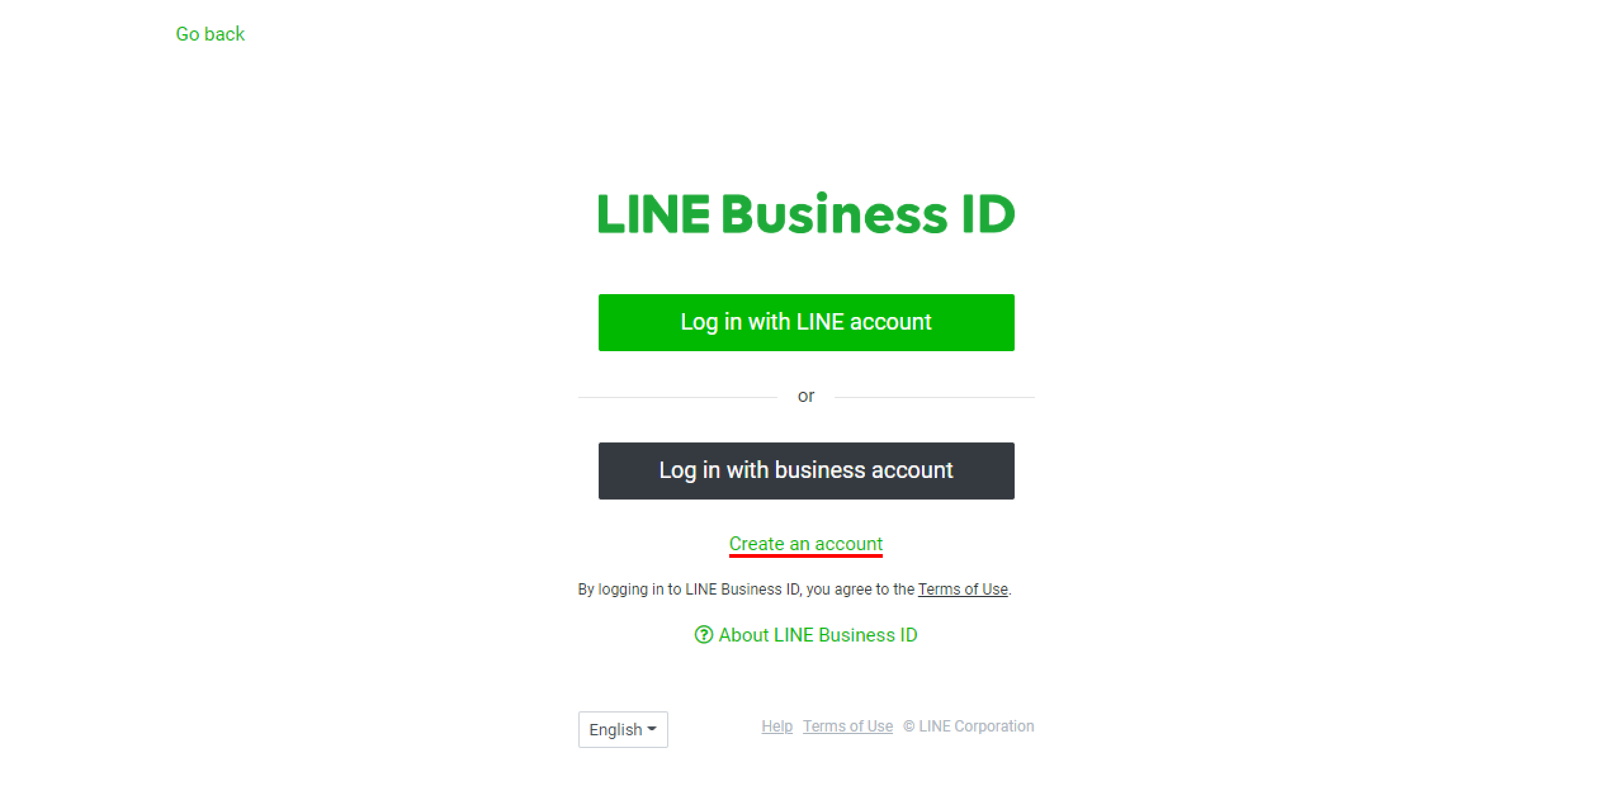Screen dimensions: 1612x800
Task: Open the Help footer link
Action: tap(777, 726)
